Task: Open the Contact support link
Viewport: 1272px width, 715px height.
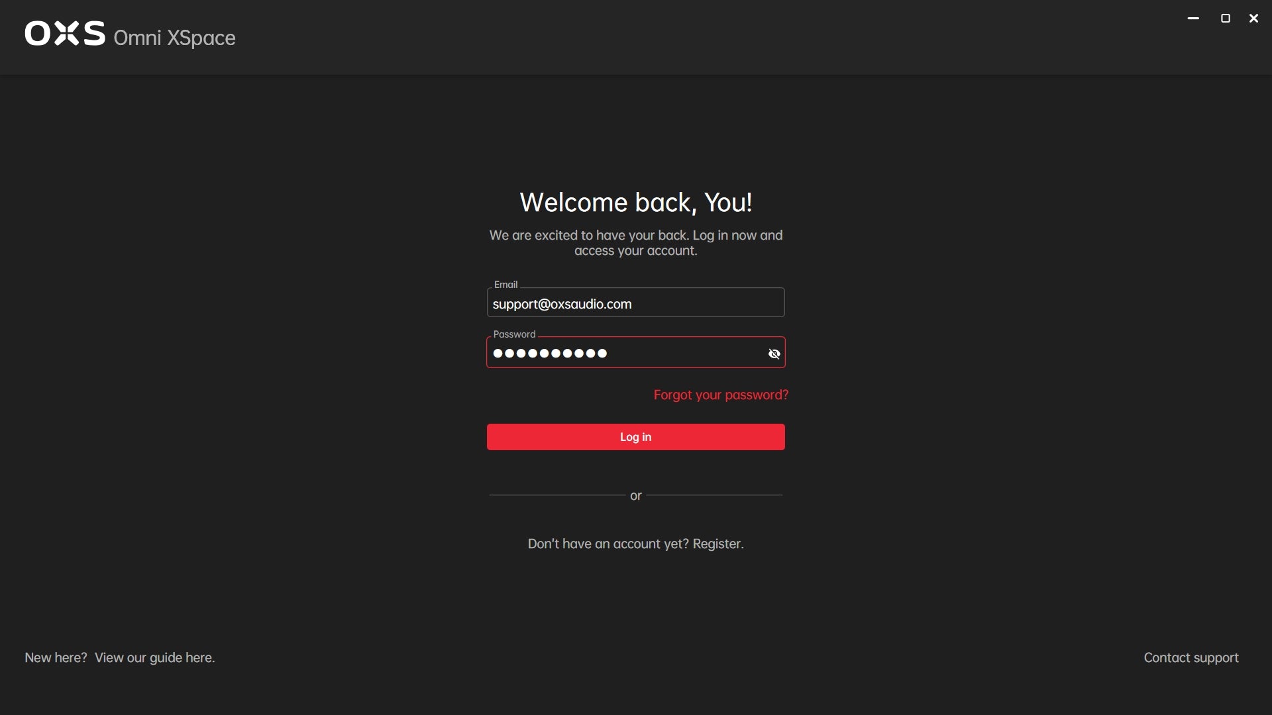Action: (x=1191, y=658)
